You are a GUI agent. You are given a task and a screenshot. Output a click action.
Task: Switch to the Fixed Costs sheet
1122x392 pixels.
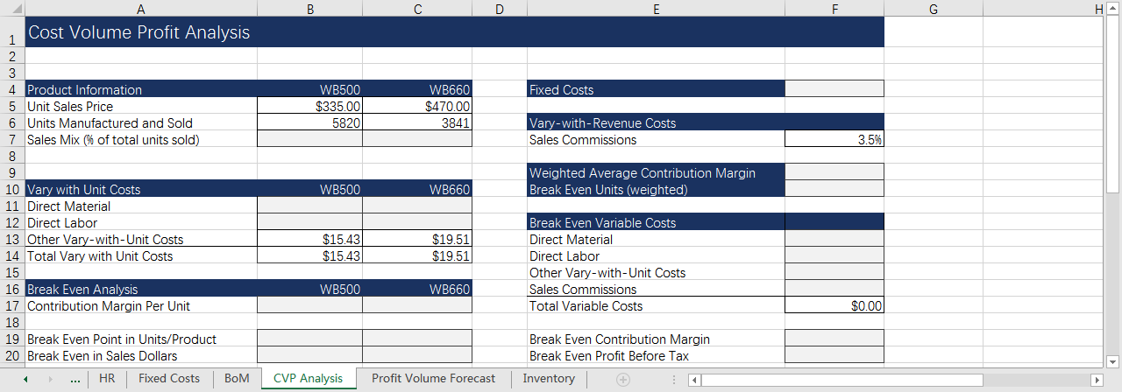169,378
